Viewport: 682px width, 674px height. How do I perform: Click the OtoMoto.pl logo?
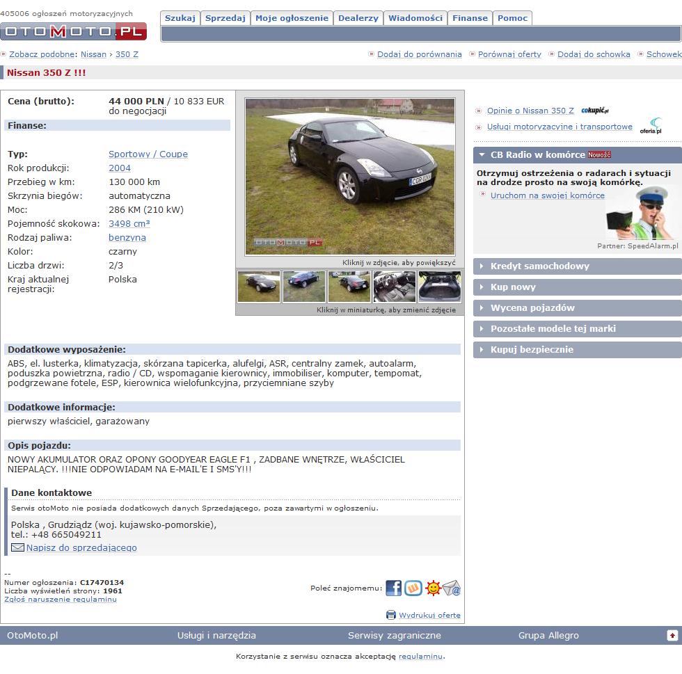point(74,31)
